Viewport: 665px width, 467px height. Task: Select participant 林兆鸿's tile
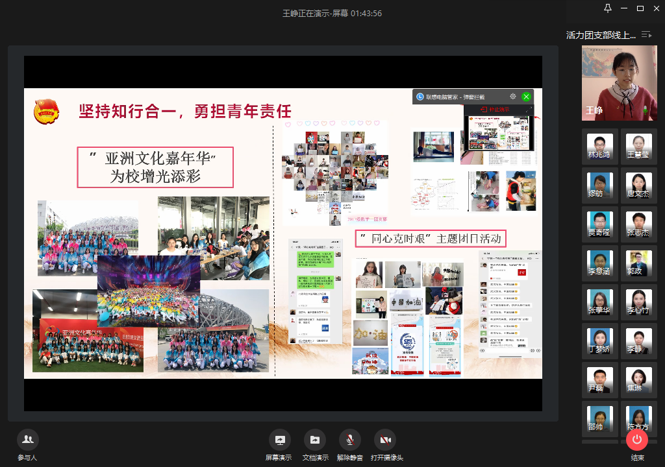pos(599,146)
